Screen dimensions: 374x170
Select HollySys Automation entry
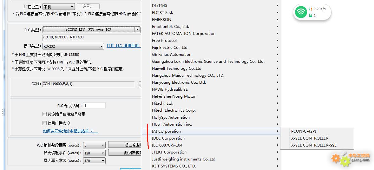click(x=212, y=117)
